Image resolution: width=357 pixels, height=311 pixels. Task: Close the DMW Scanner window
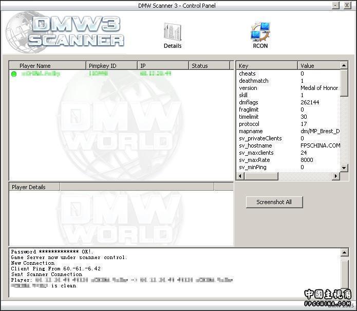point(347,5)
